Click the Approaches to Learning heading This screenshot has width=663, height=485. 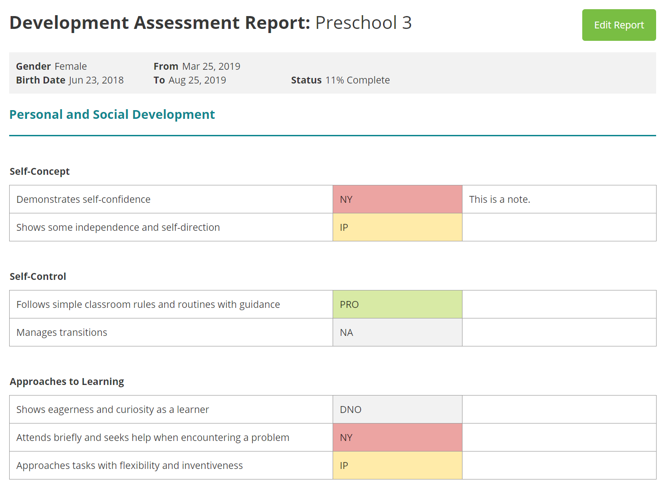[x=67, y=381]
